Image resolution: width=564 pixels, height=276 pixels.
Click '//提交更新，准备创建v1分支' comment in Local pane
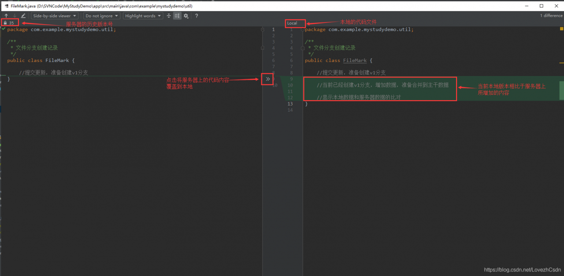[351, 73]
